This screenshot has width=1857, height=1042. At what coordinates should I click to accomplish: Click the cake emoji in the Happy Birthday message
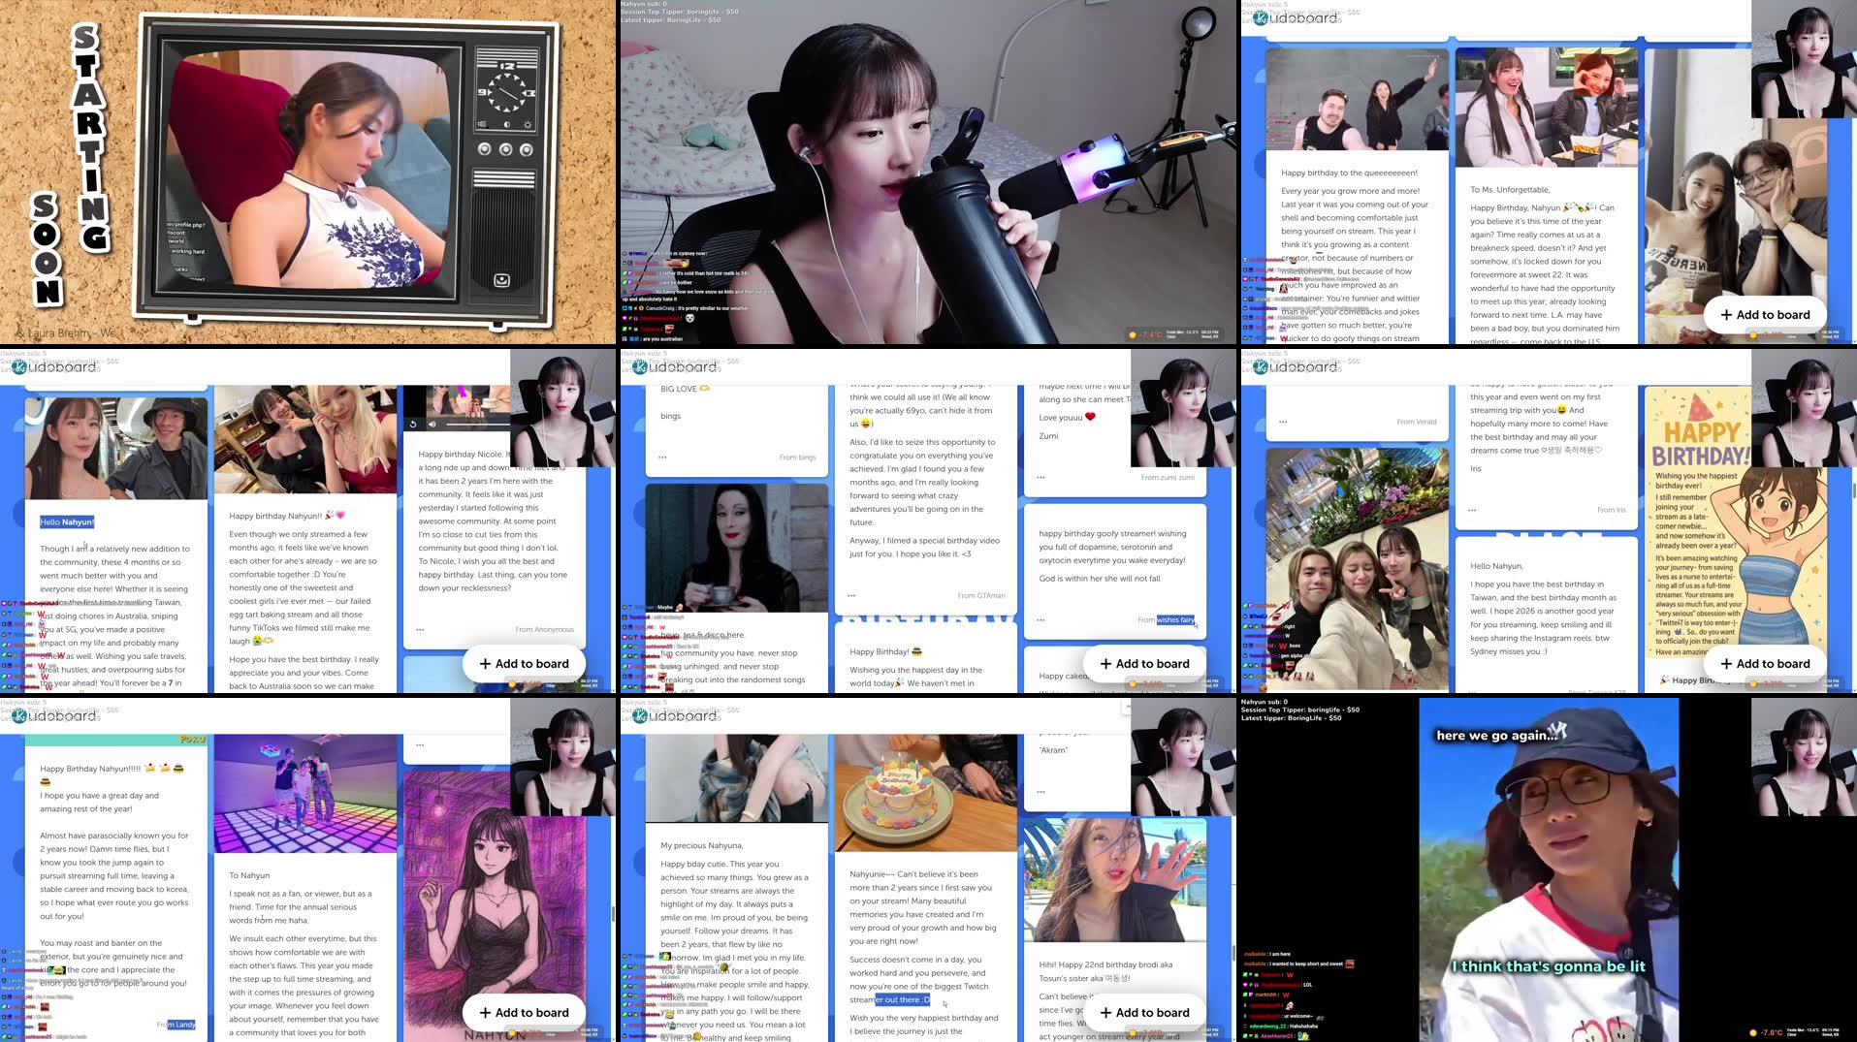[x=917, y=651]
